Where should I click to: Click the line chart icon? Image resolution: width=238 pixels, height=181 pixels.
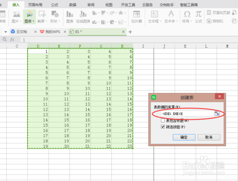112,13
